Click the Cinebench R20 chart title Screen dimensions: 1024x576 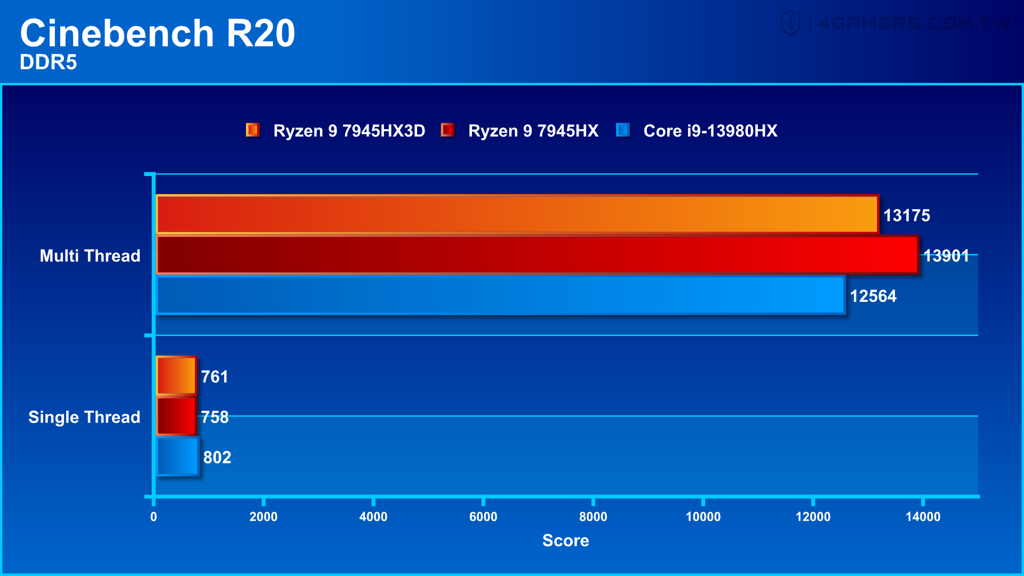(x=157, y=33)
